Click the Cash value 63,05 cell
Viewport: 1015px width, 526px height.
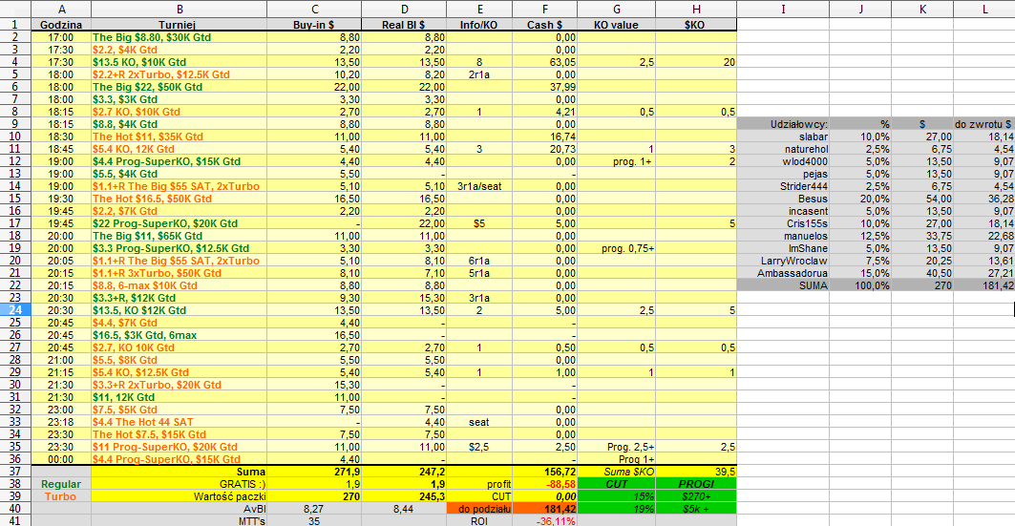pos(544,62)
